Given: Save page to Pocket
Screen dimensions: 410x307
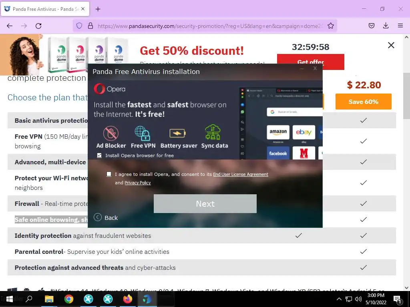Looking at the screenshot, I should [371, 26].
